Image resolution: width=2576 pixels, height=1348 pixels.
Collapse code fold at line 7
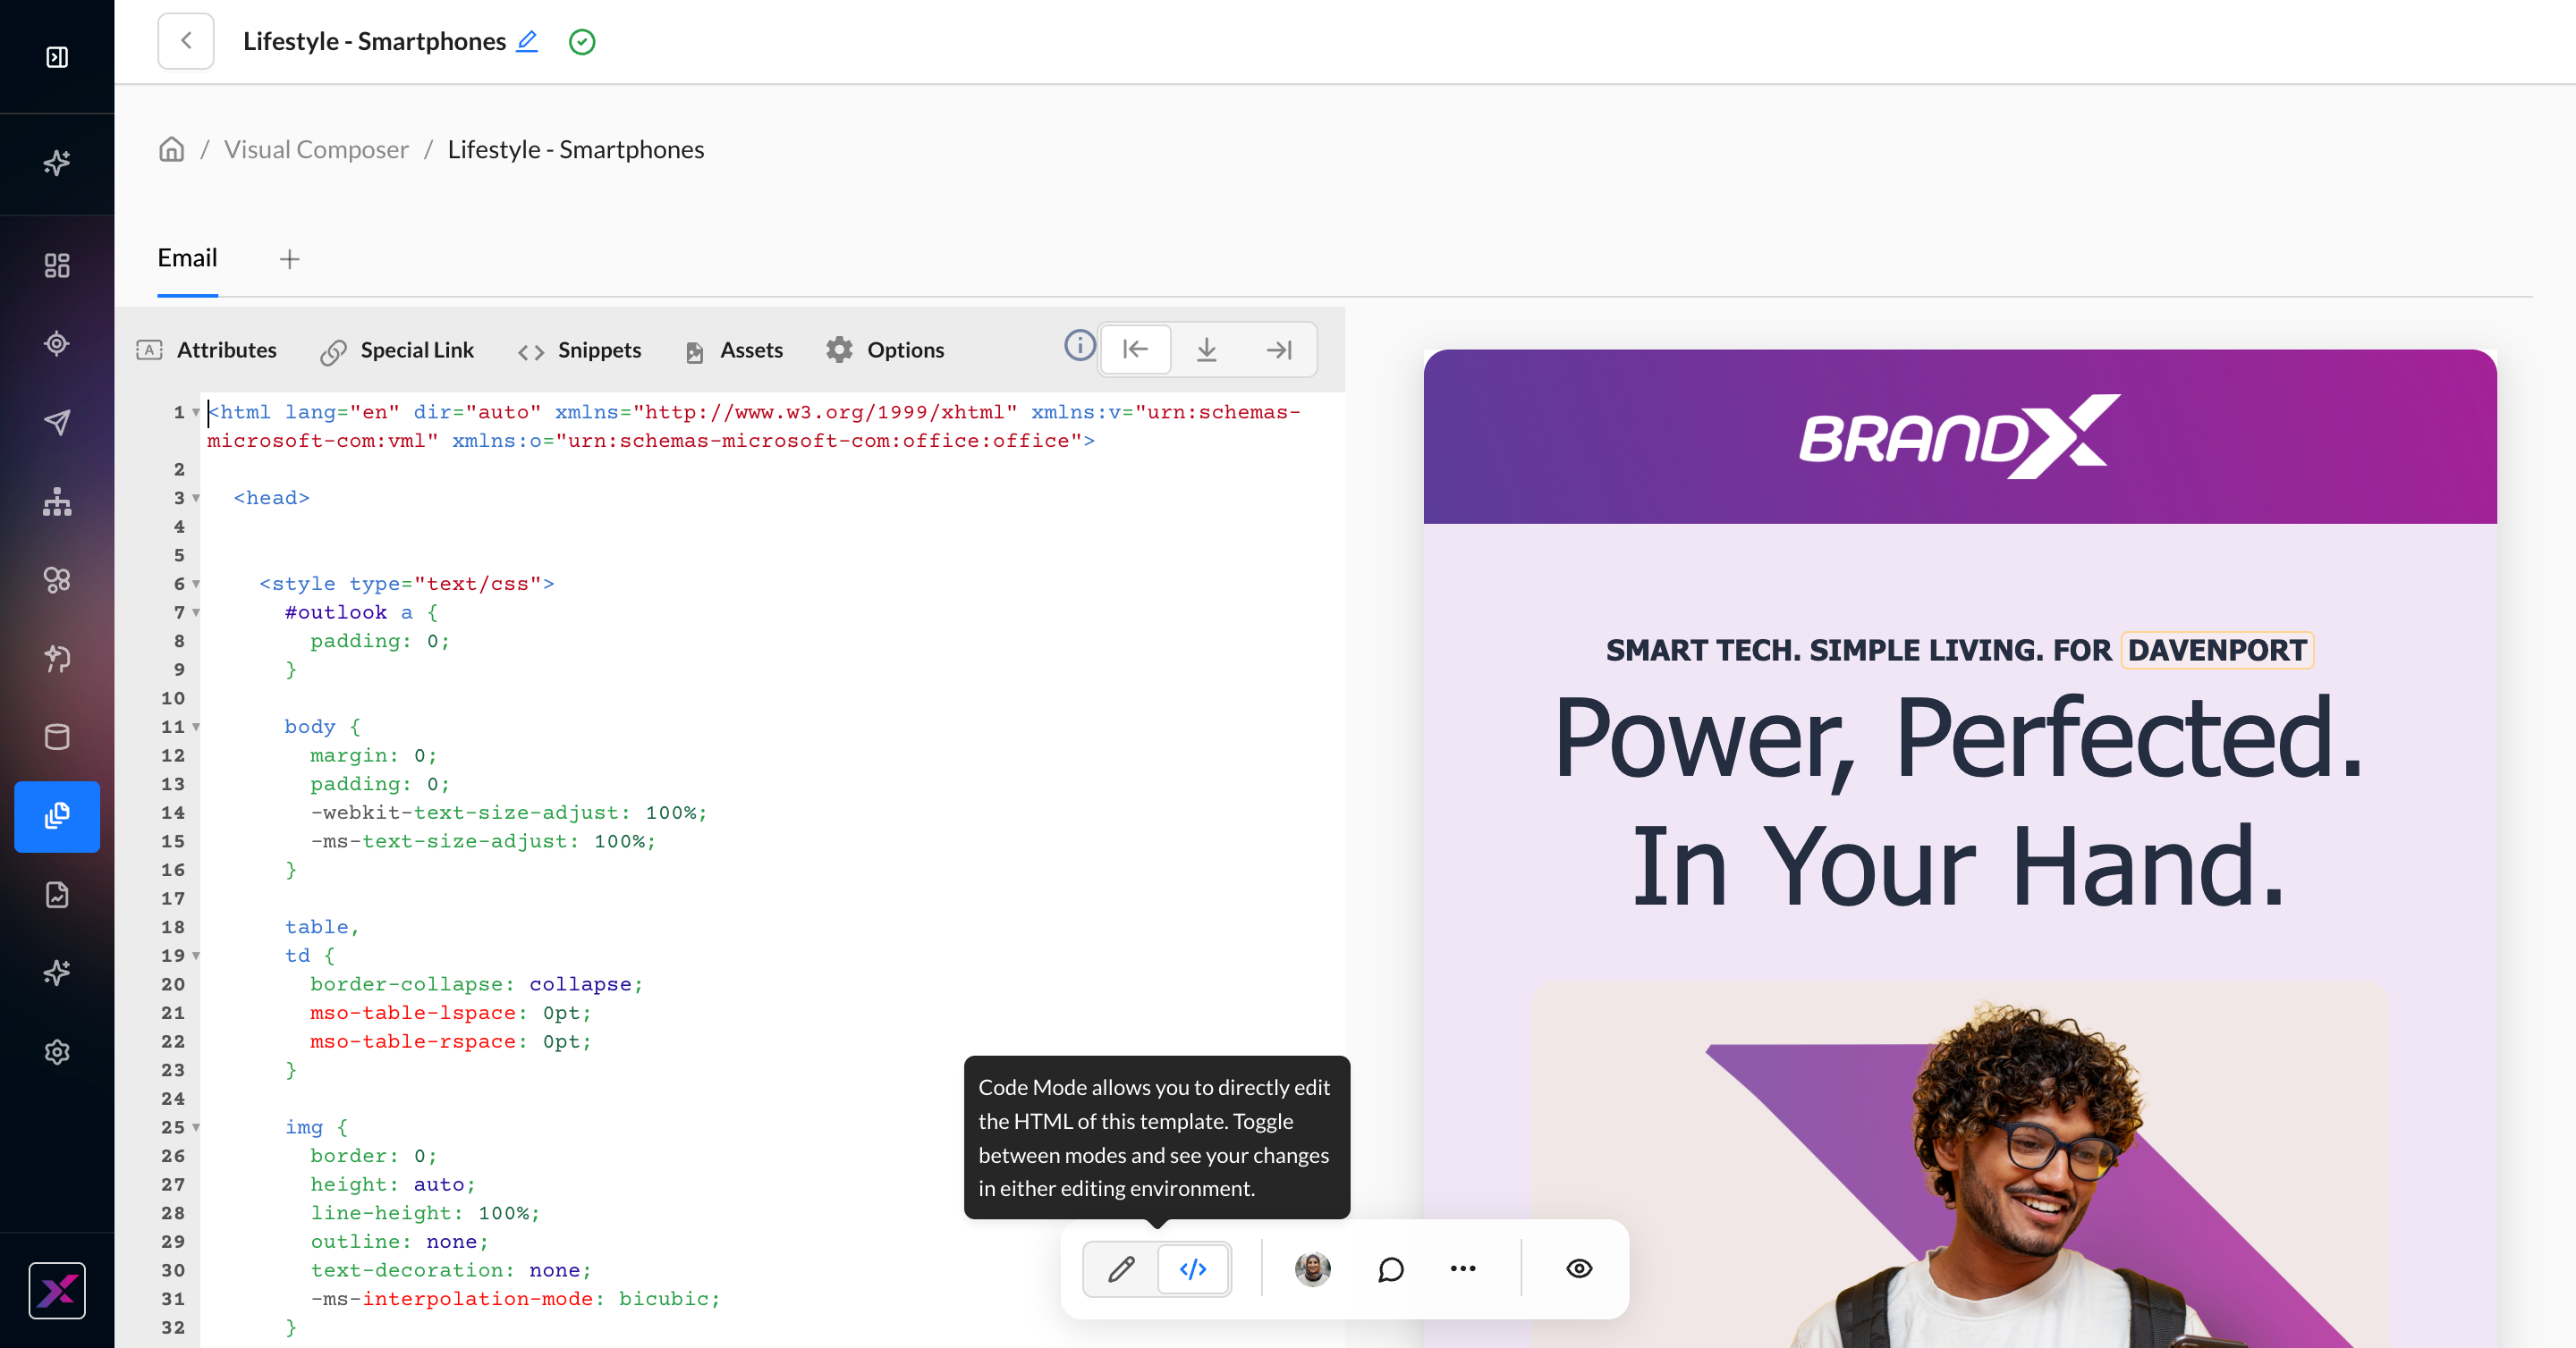tap(196, 611)
